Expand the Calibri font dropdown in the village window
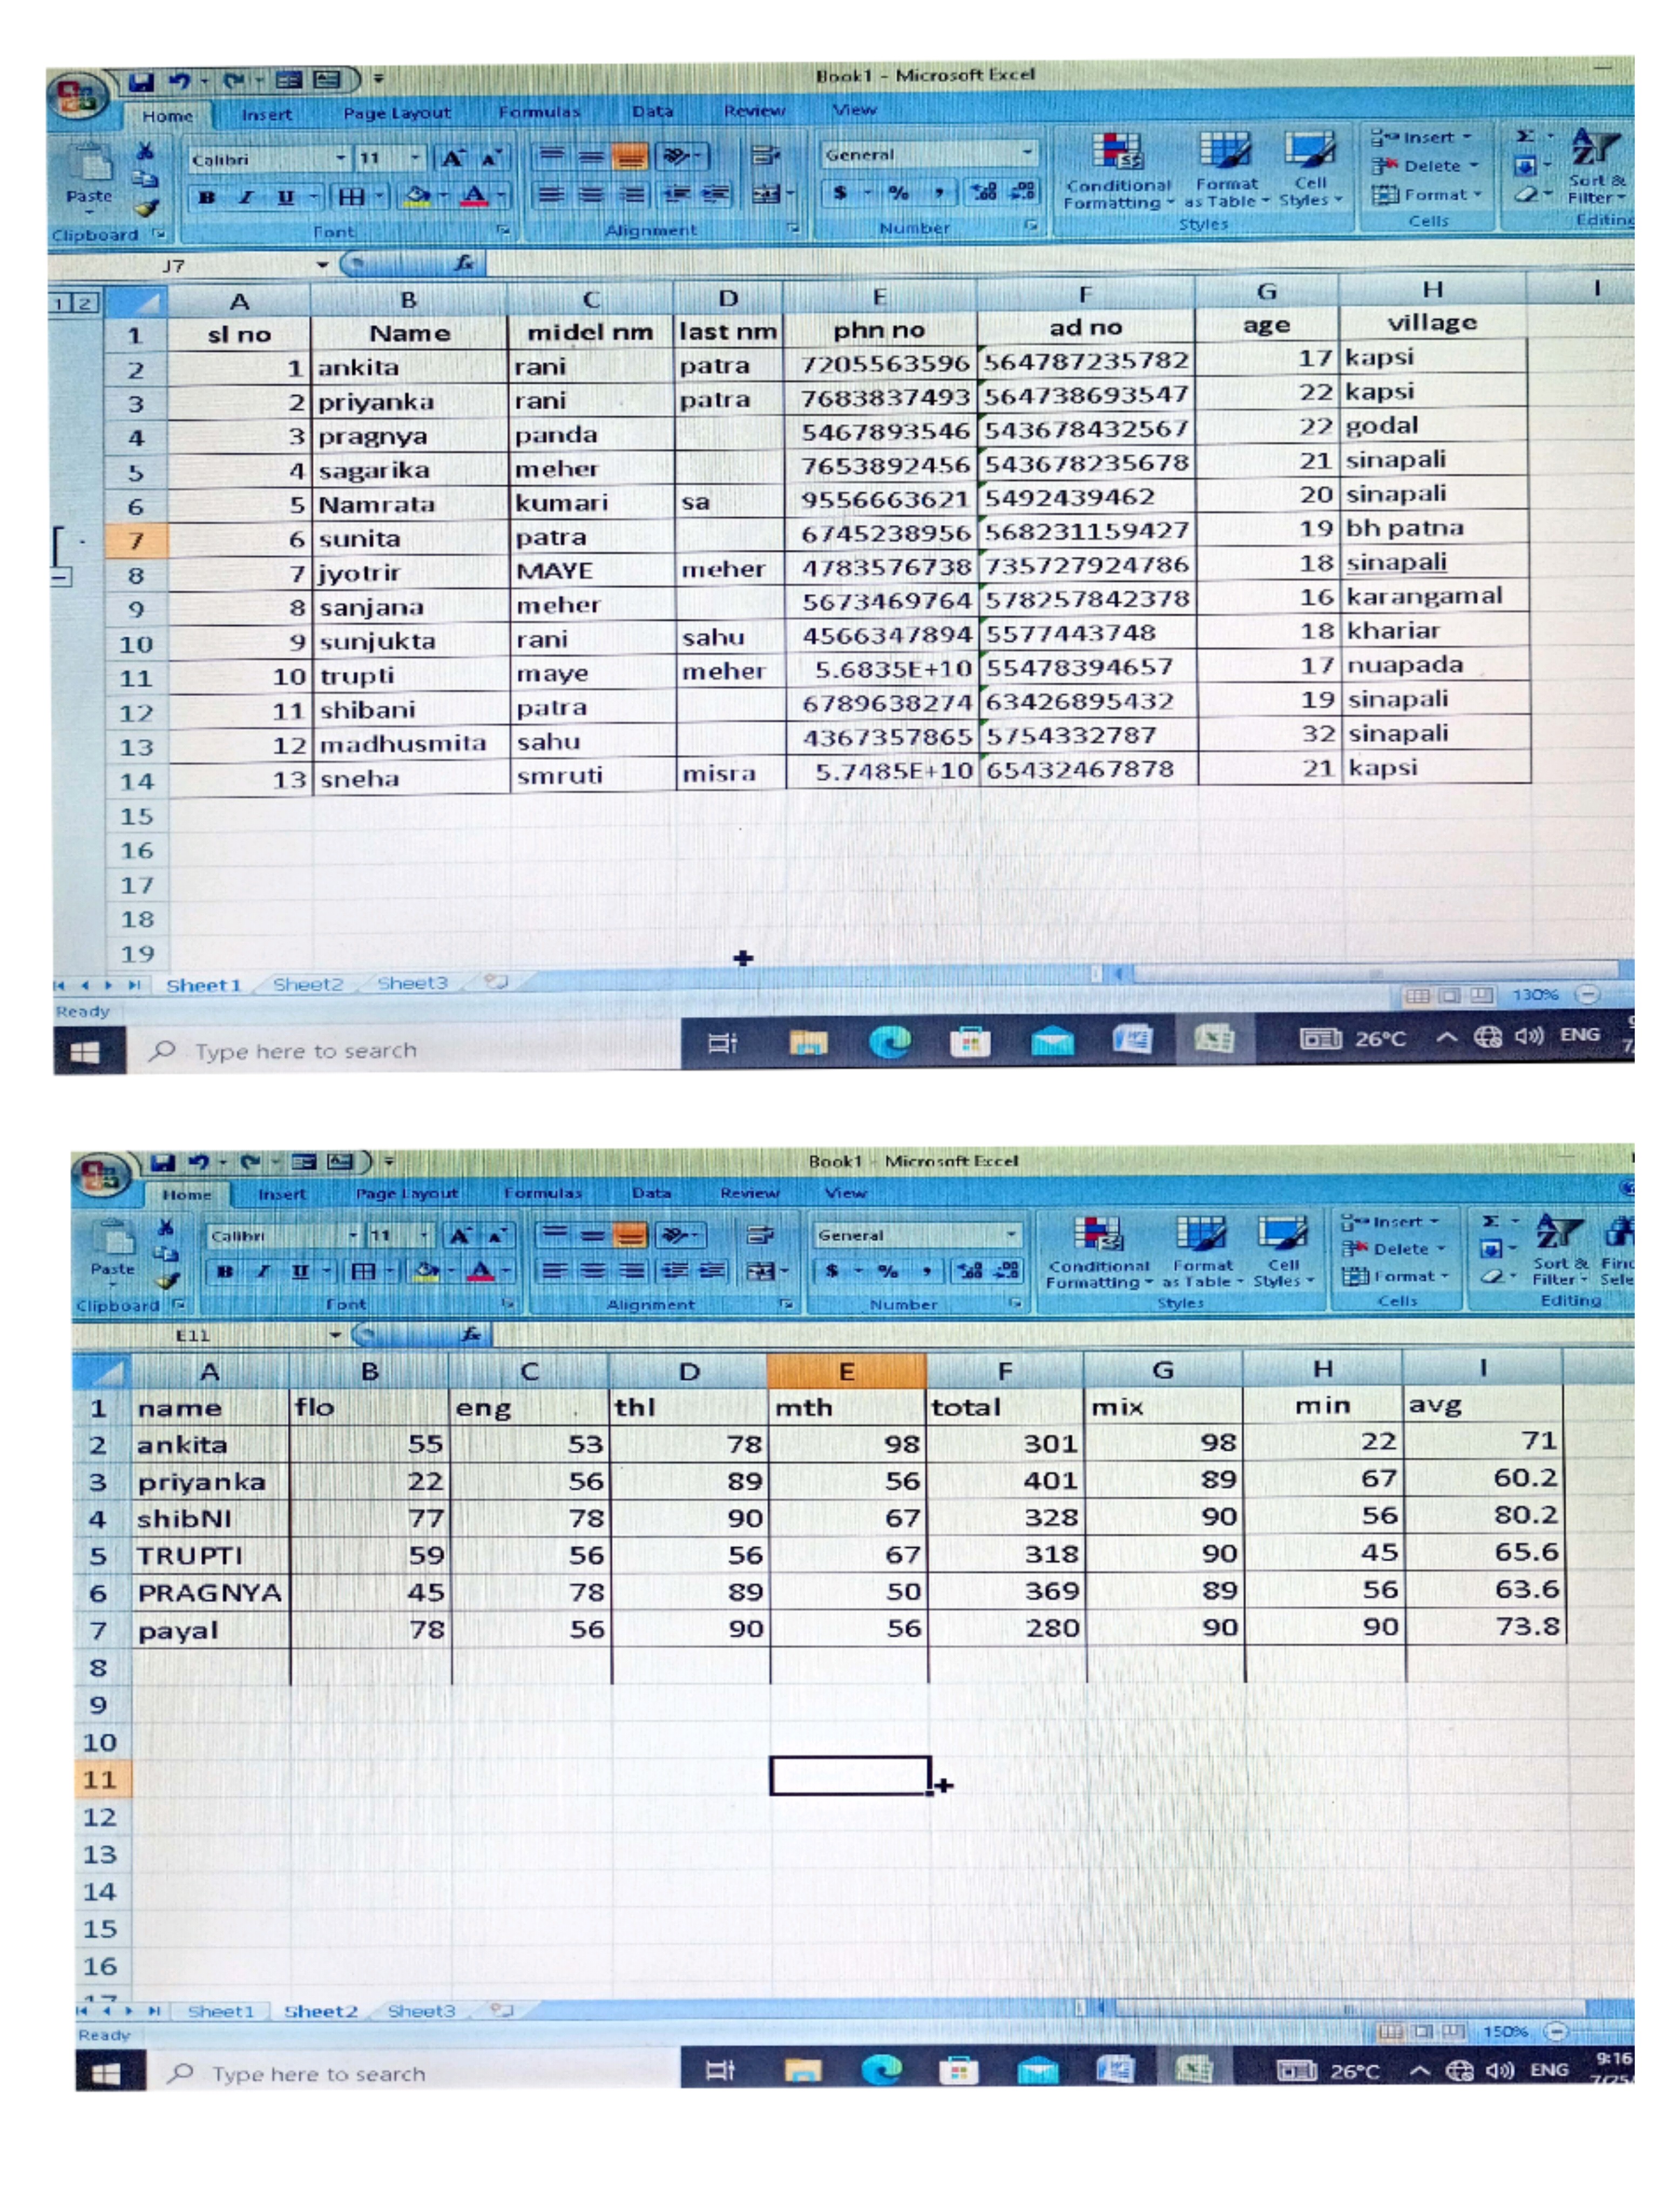The height and width of the screenshot is (2212, 1677). (x=340, y=158)
